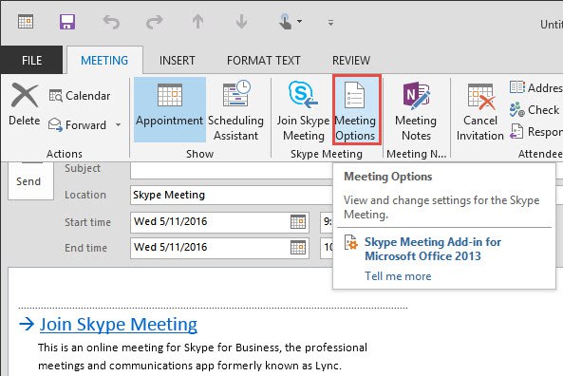563x376 pixels.
Task: Check Names of attendees
Action: tap(535, 109)
